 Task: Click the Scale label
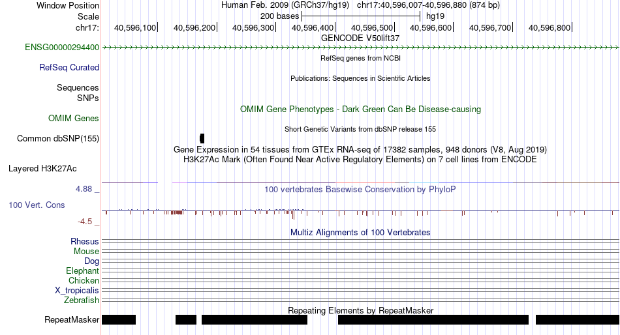pos(88,16)
